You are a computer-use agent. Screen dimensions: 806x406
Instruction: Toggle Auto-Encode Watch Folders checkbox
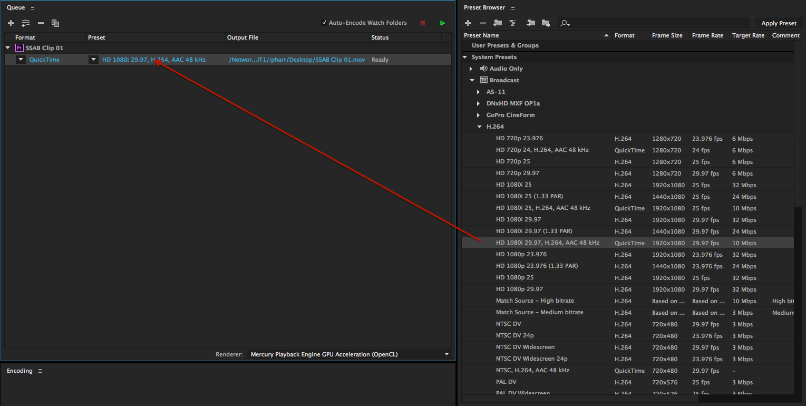(324, 23)
